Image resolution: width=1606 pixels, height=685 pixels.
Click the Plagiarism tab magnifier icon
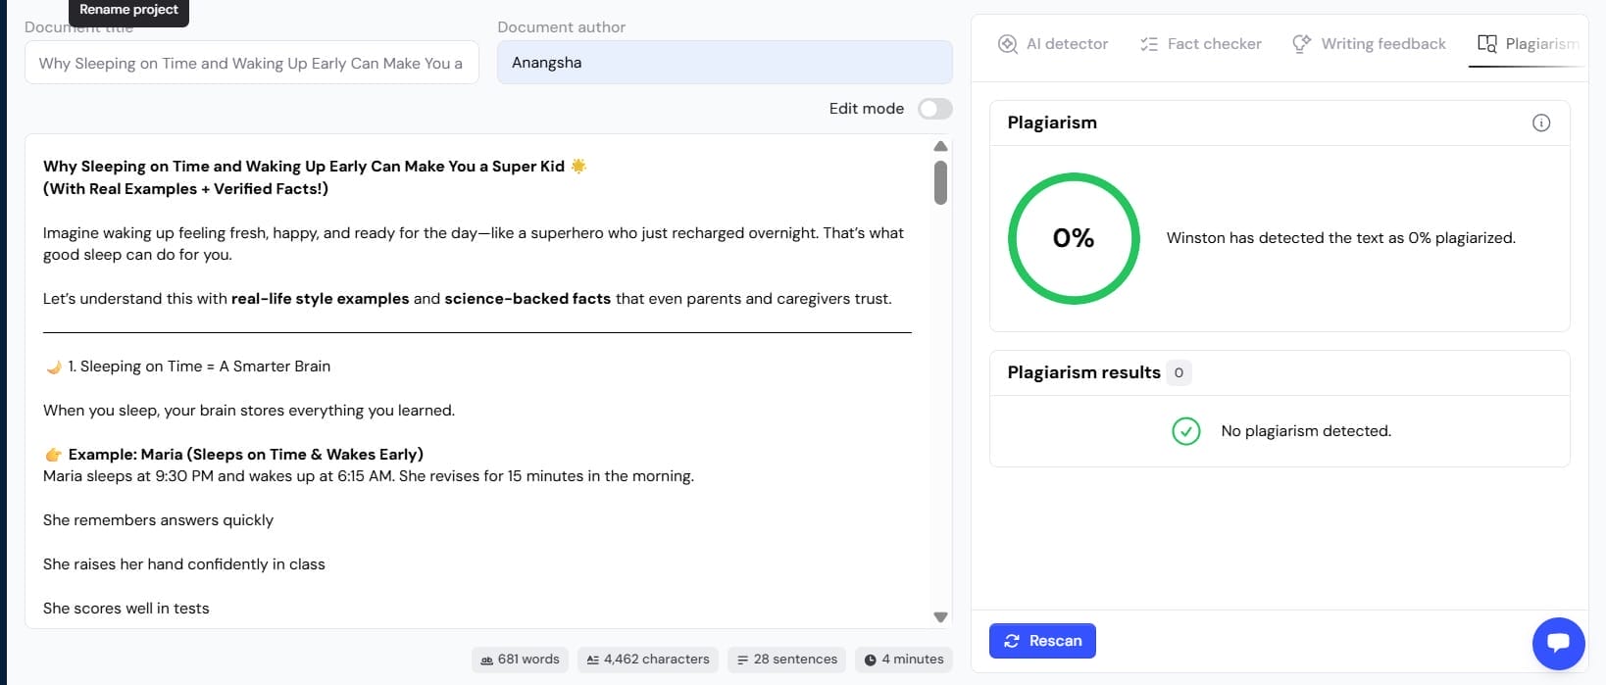(x=1487, y=44)
